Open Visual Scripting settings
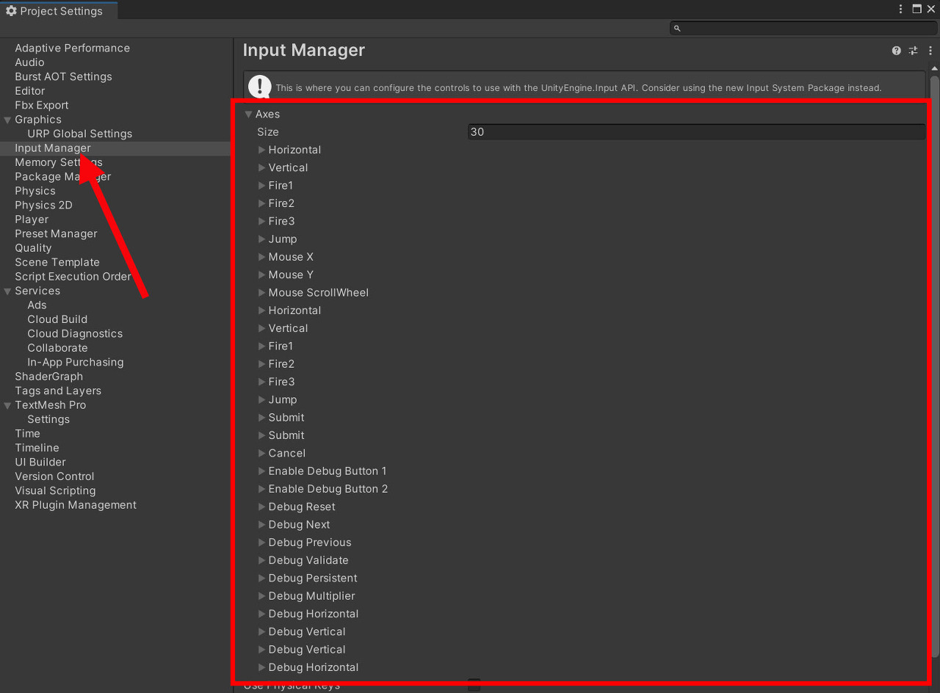The height and width of the screenshot is (693, 940). click(55, 490)
